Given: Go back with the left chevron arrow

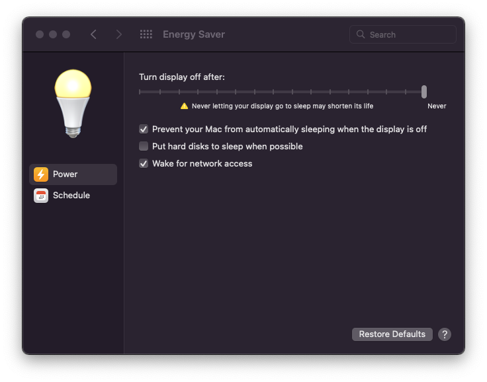Looking at the screenshot, I should (93, 34).
